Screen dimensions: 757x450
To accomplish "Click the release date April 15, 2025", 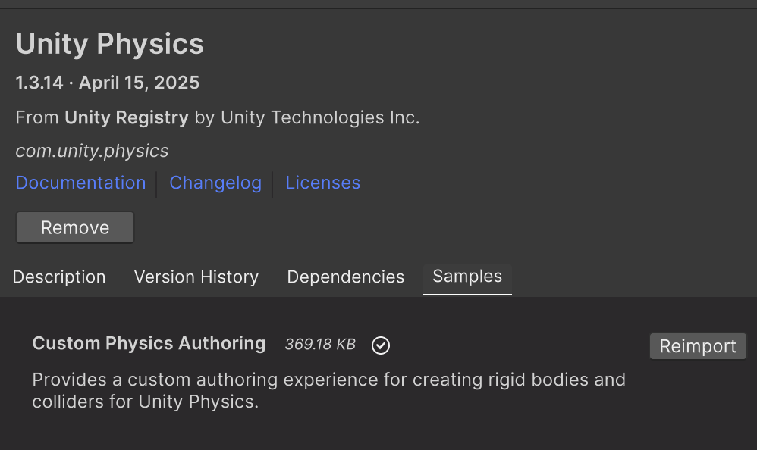I will [140, 83].
